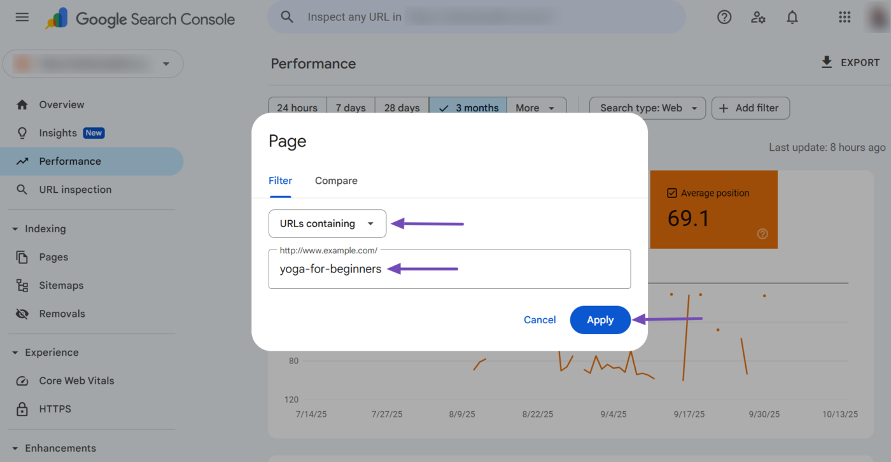Screen dimensions: 891x462
Task: Select the Filter tab
Action: click(280, 181)
